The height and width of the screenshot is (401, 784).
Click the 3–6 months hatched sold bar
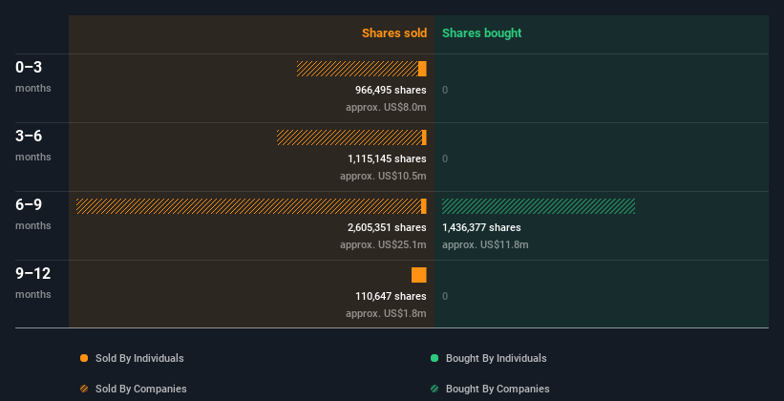[x=350, y=137]
